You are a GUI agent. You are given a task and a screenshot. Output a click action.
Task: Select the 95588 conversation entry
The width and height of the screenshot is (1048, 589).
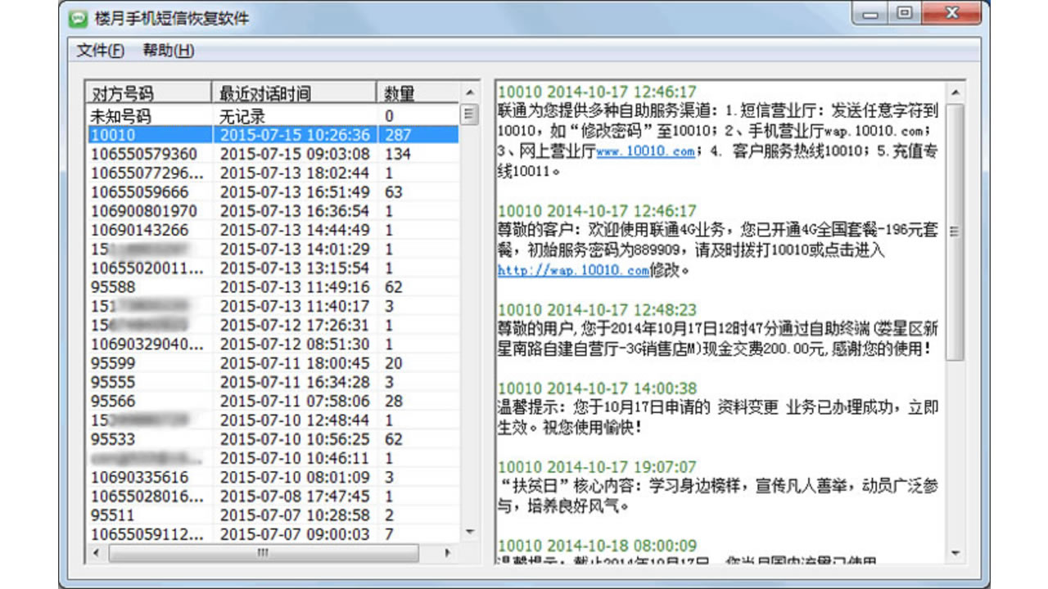(x=139, y=286)
